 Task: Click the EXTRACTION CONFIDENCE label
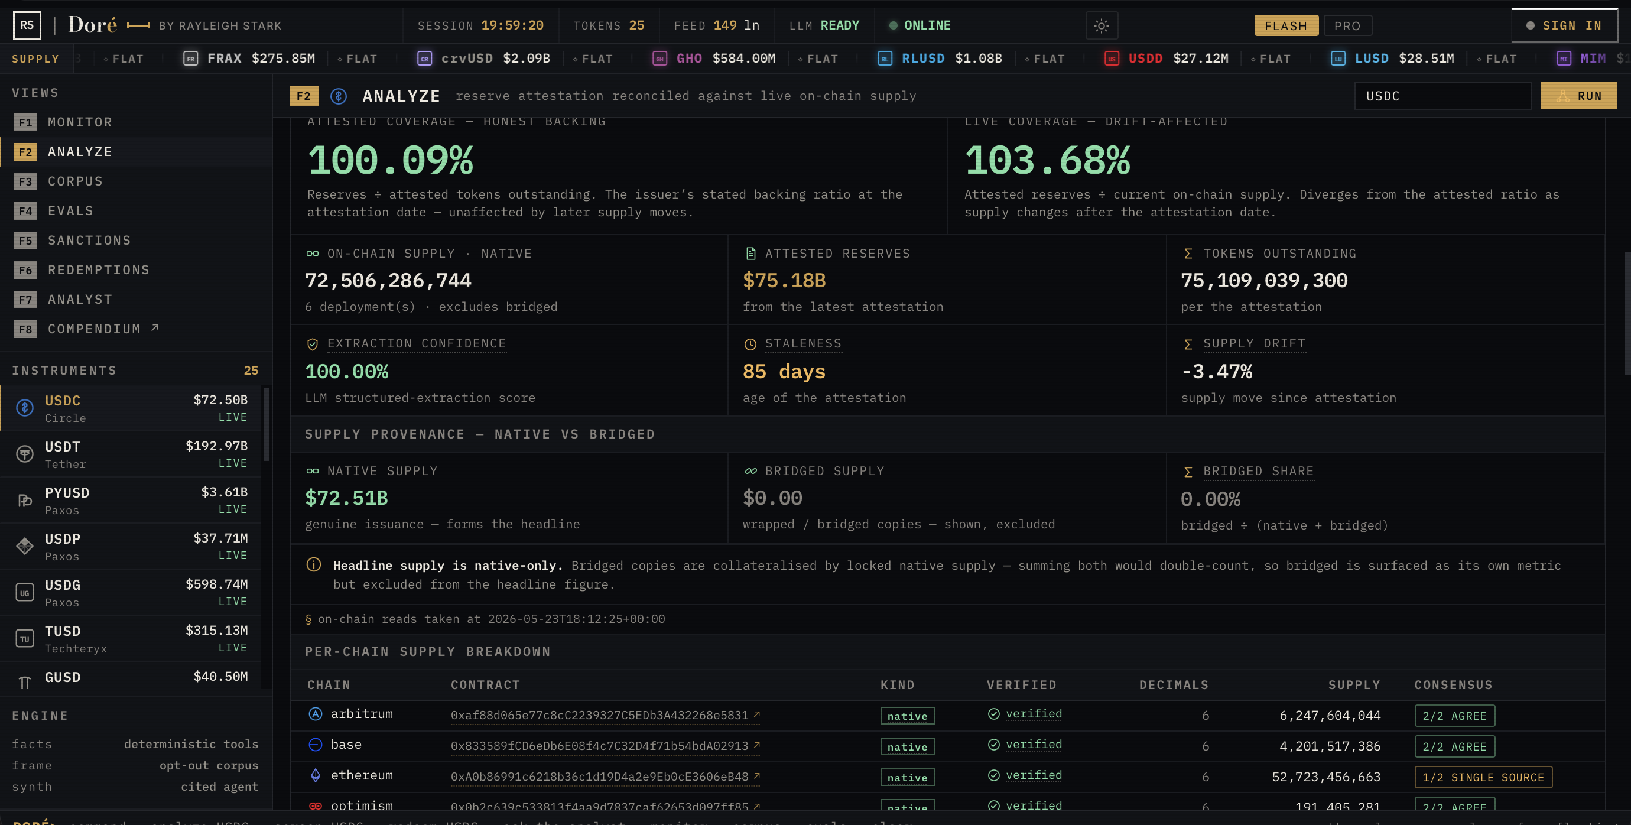point(417,344)
